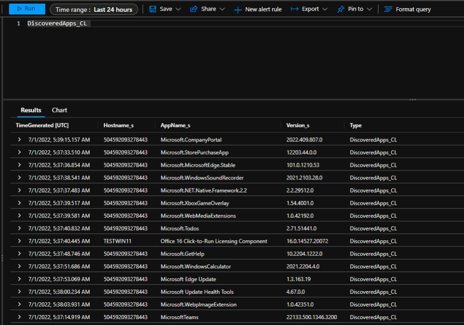Run the query with the Run button

pyautogui.click(x=27, y=9)
